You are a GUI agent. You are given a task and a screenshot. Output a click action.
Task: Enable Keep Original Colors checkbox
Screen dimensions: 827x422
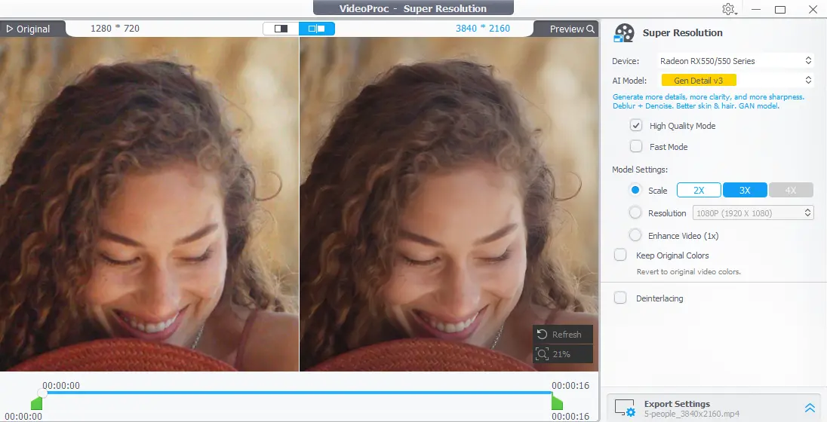click(x=620, y=255)
